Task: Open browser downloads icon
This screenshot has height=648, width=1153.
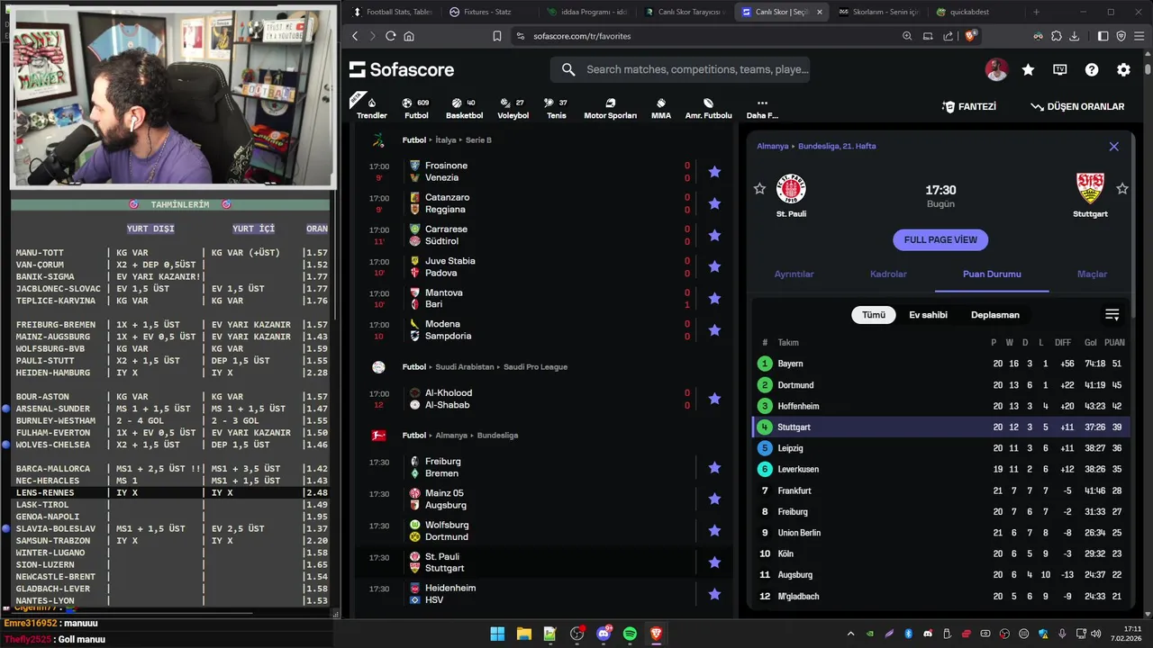Action: [x=1074, y=36]
